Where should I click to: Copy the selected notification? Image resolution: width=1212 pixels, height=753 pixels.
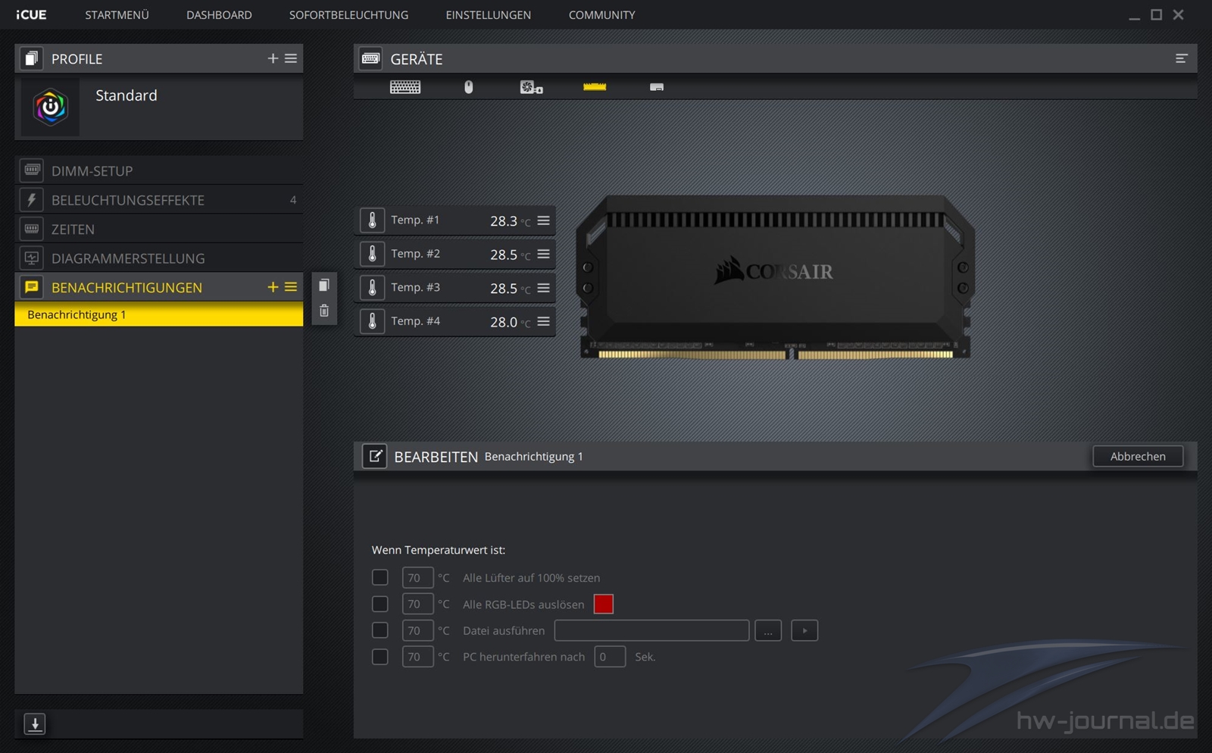pos(324,285)
